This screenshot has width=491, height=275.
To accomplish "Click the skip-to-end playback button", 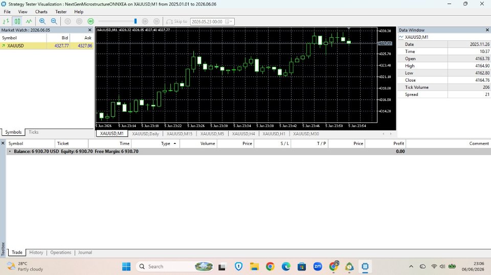I will [x=157, y=21].
